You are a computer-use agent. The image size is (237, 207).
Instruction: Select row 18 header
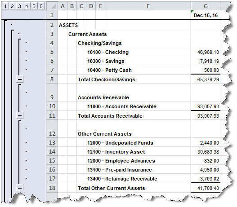(x=52, y=188)
